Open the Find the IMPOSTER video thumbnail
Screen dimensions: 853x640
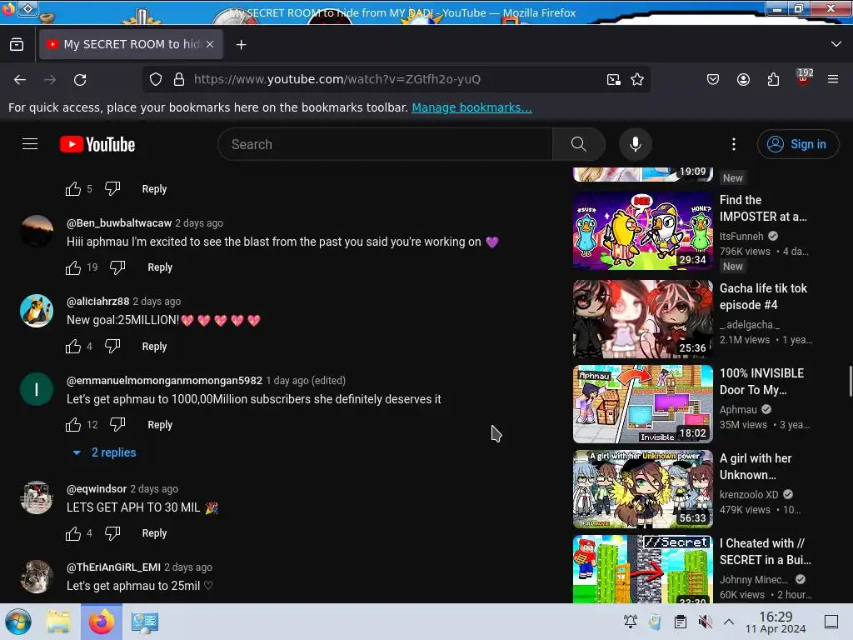click(x=642, y=231)
